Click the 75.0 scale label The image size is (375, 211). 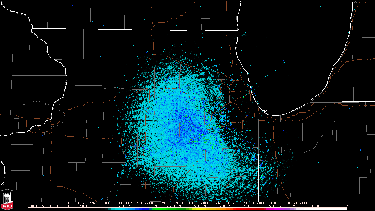(296, 206)
